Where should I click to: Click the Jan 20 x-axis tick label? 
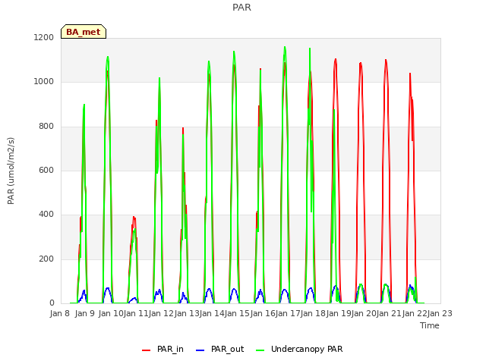(364, 313)
